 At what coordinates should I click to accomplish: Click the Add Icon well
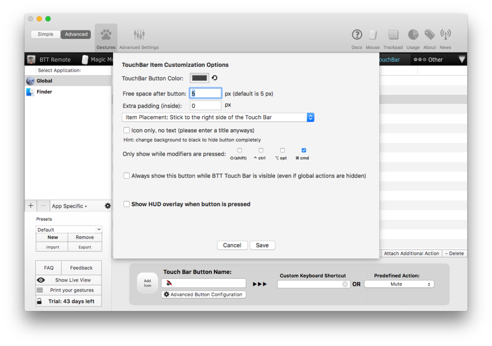148,283
